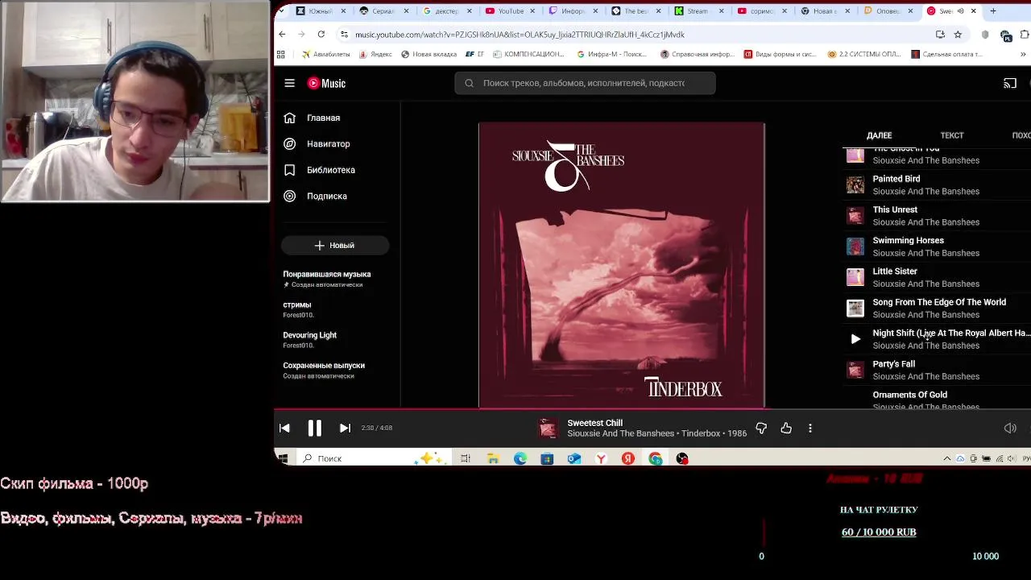Go back in the browser
Viewport: 1031px width, 580px height.
pos(282,35)
